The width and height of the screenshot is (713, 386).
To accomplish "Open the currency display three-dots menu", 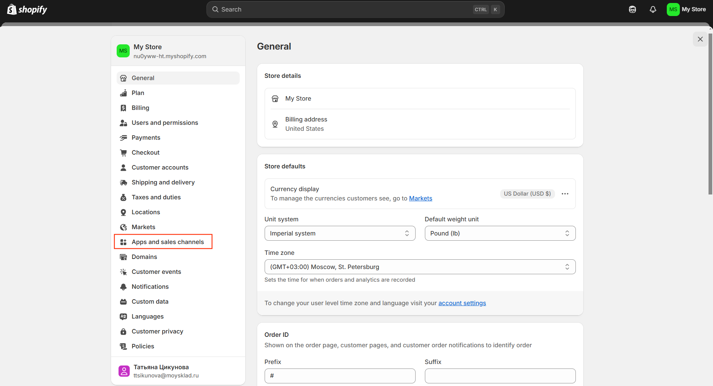I will click(x=565, y=194).
